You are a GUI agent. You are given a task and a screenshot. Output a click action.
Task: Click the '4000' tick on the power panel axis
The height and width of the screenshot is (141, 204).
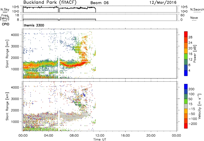[x=15, y=35]
